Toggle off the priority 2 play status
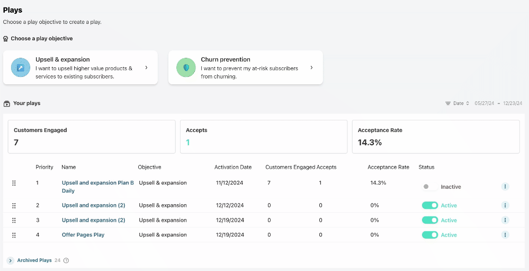This screenshot has width=529, height=271. tap(430, 205)
